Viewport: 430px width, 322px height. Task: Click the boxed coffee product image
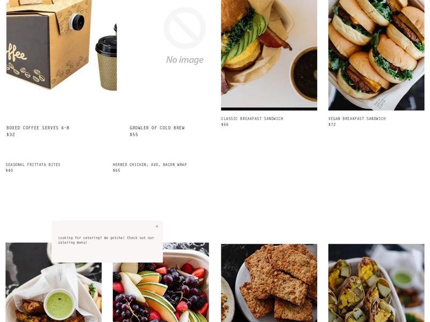61,45
